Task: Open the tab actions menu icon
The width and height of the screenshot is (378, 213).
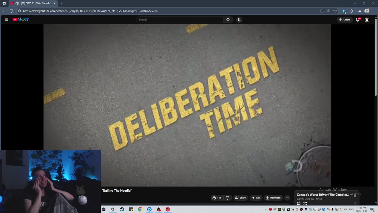Action: click(x=4, y=3)
